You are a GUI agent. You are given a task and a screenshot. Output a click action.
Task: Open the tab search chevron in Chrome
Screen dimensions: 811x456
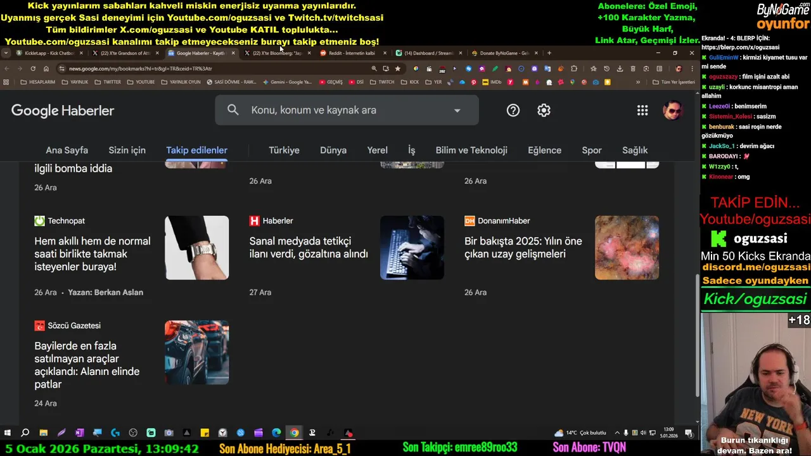click(x=6, y=53)
